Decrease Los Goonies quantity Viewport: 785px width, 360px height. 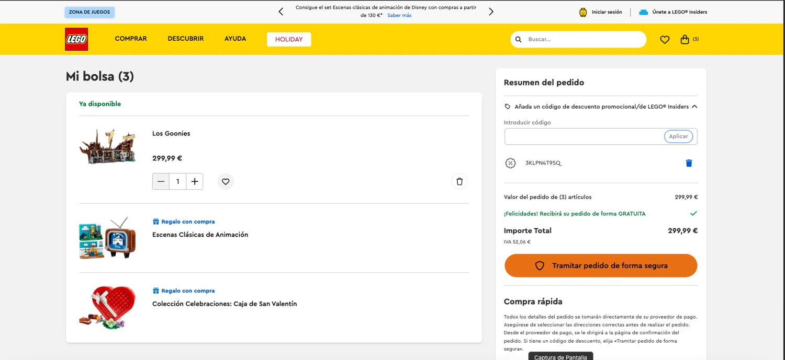click(161, 181)
